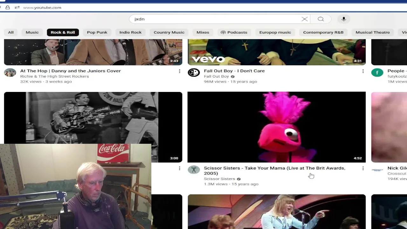This screenshot has width=407, height=229.
Task: Choose the Podcasts chip
Action: (x=234, y=32)
